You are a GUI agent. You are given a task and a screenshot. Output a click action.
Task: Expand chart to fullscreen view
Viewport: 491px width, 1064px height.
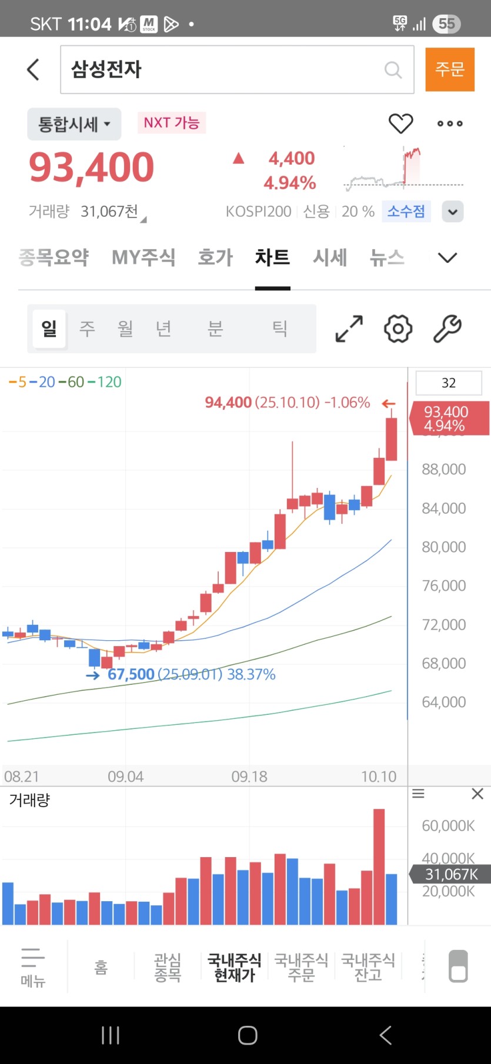pos(349,329)
